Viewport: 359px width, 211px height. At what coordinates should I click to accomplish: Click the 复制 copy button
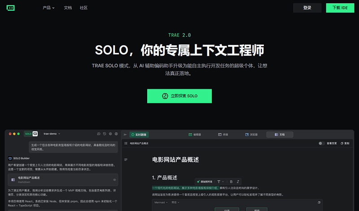(345, 143)
